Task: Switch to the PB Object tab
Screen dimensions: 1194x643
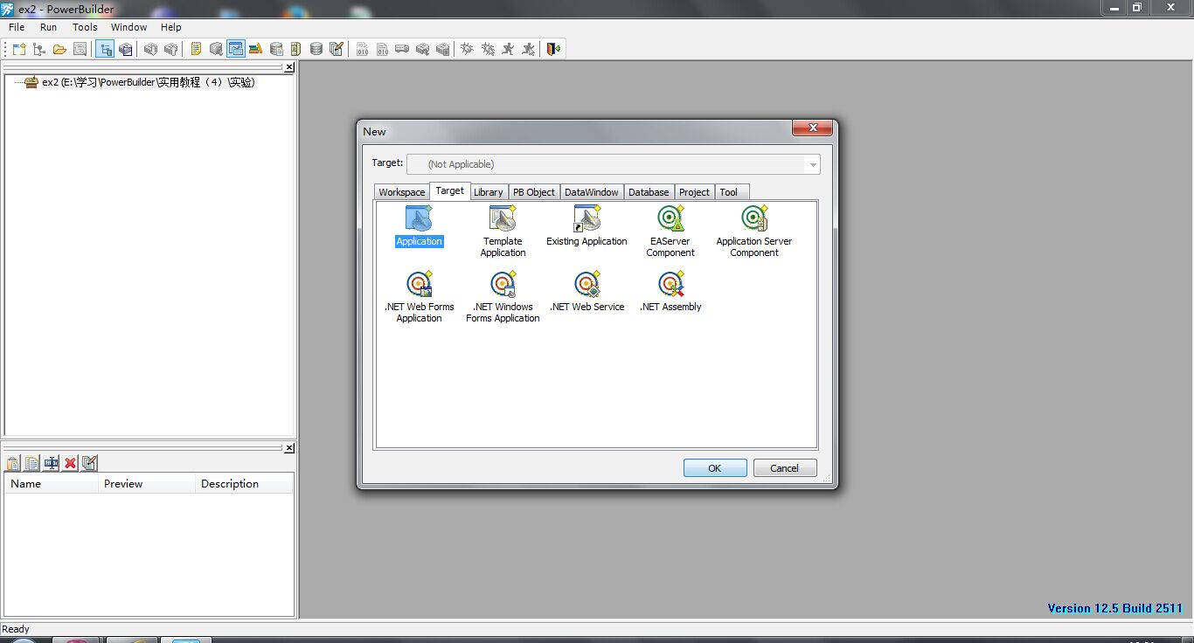Action: coord(534,192)
